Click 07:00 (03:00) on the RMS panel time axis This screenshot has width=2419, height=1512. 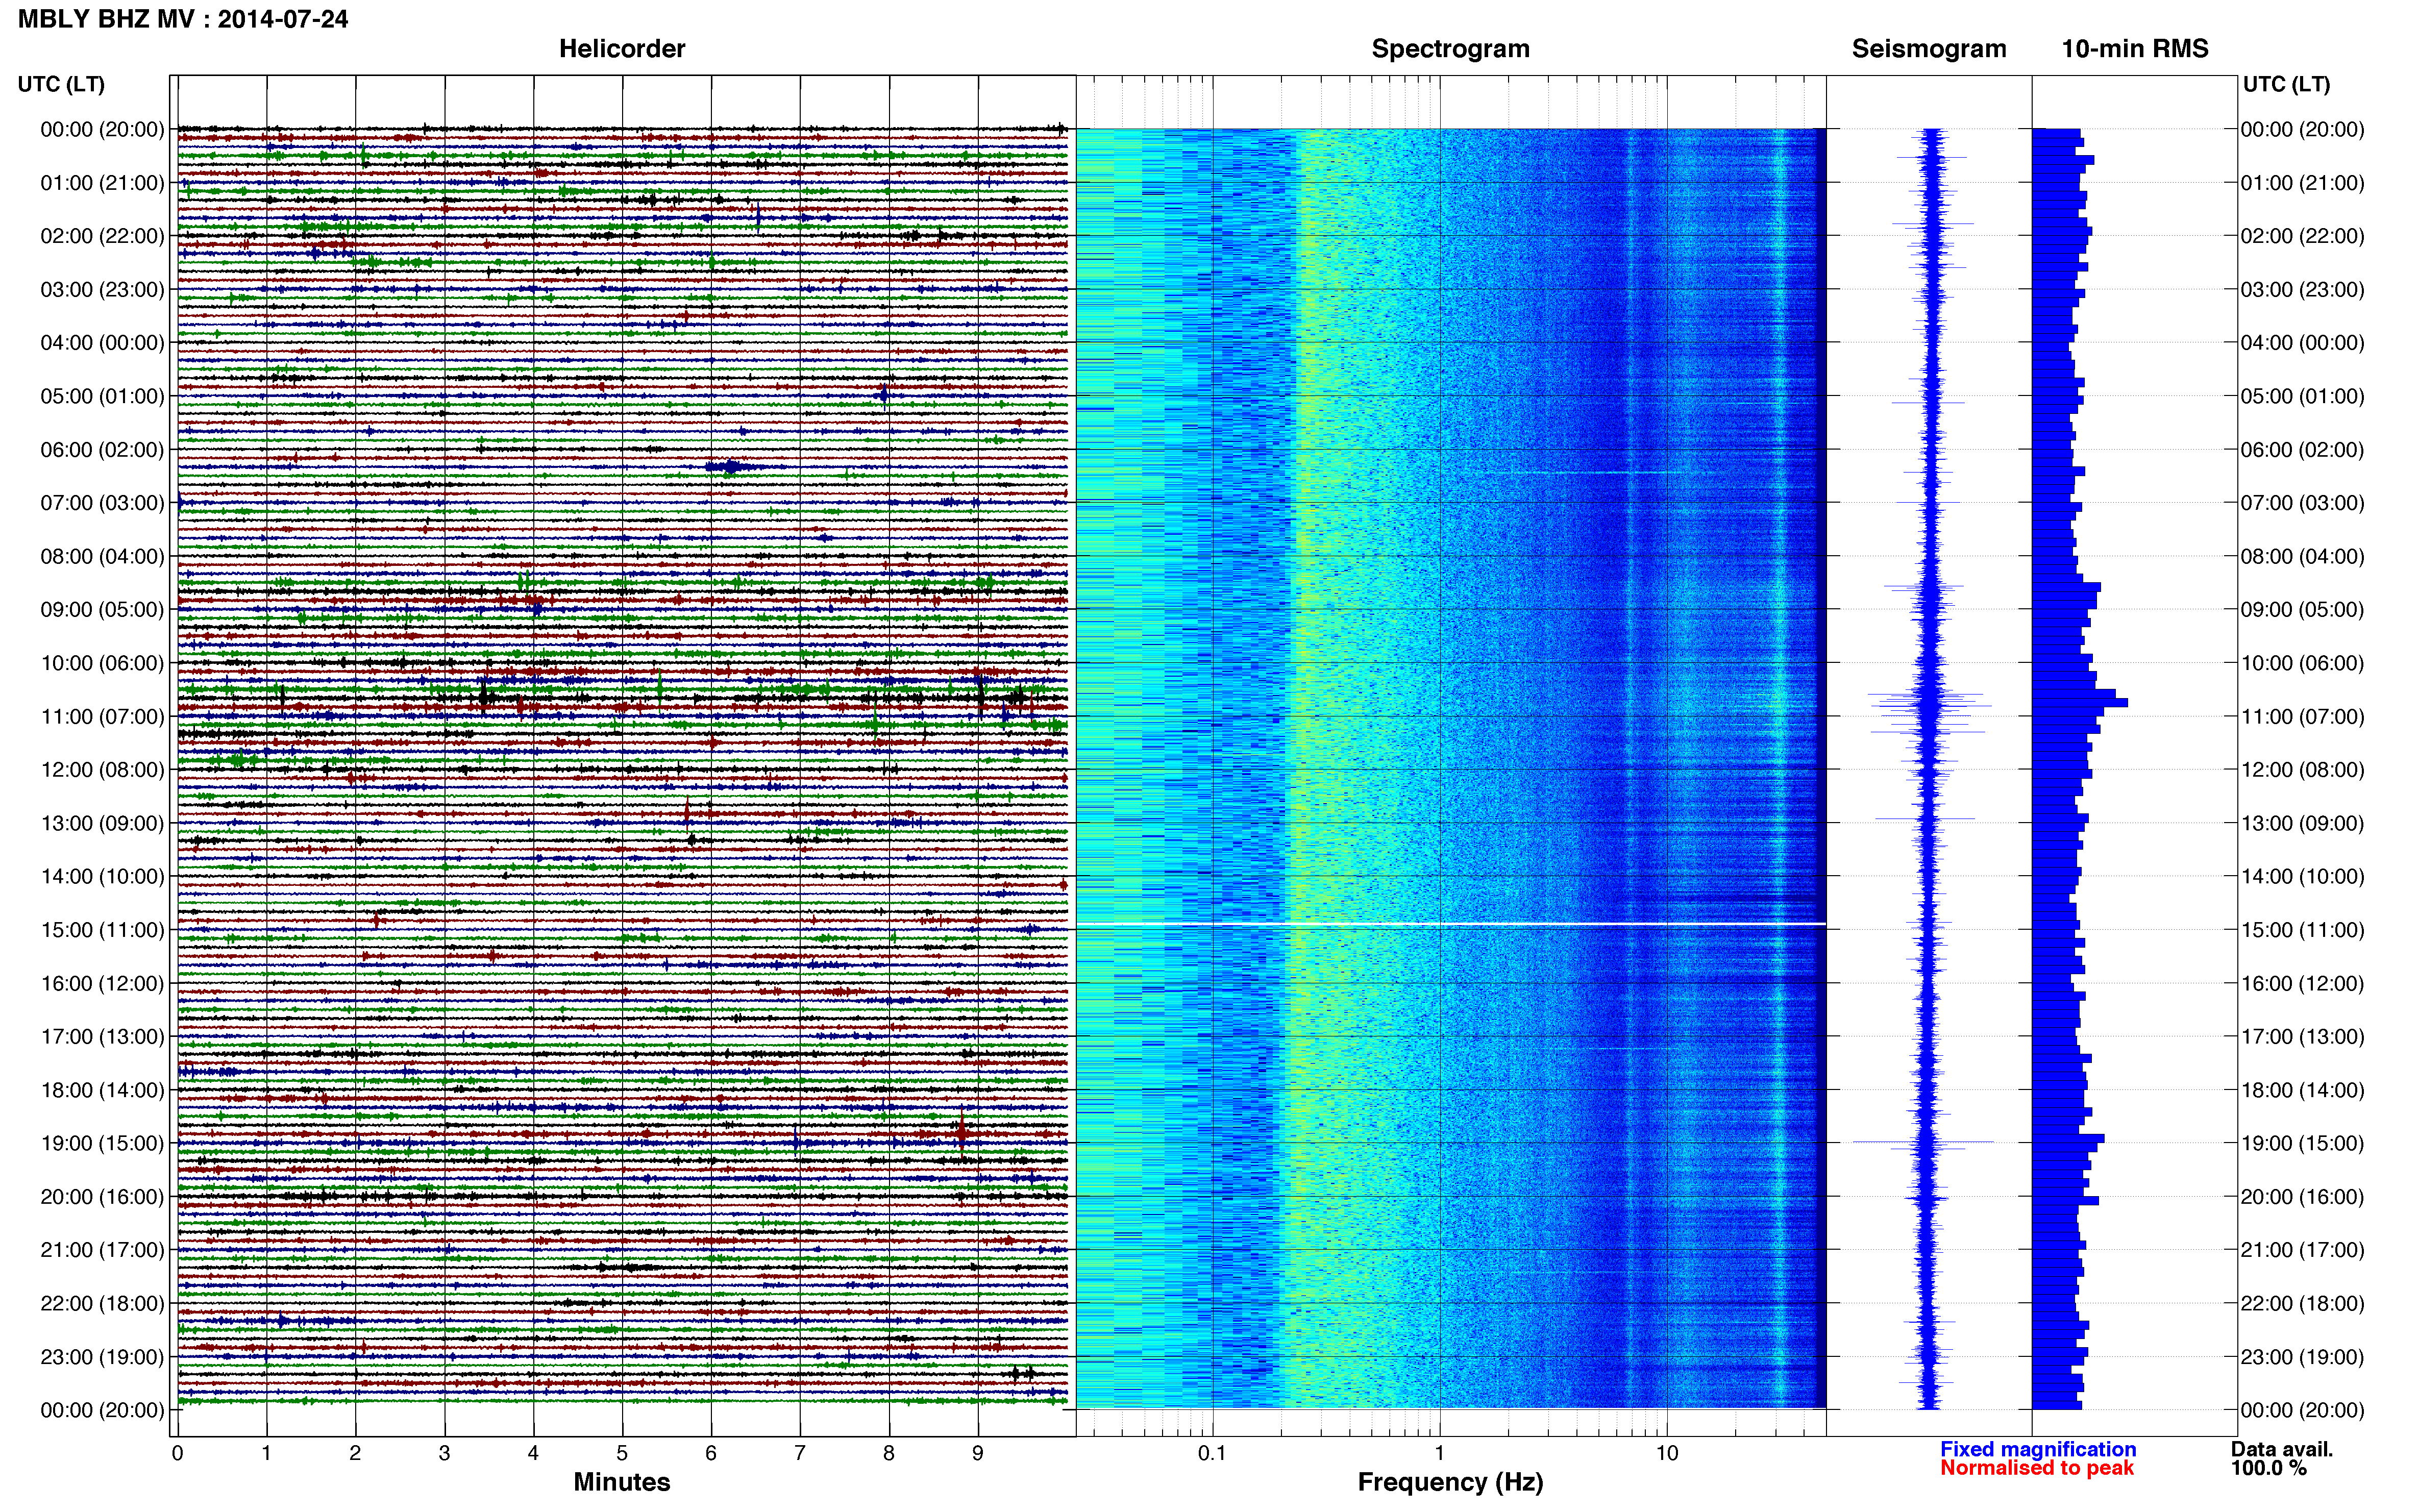pyautogui.click(x=2302, y=503)
